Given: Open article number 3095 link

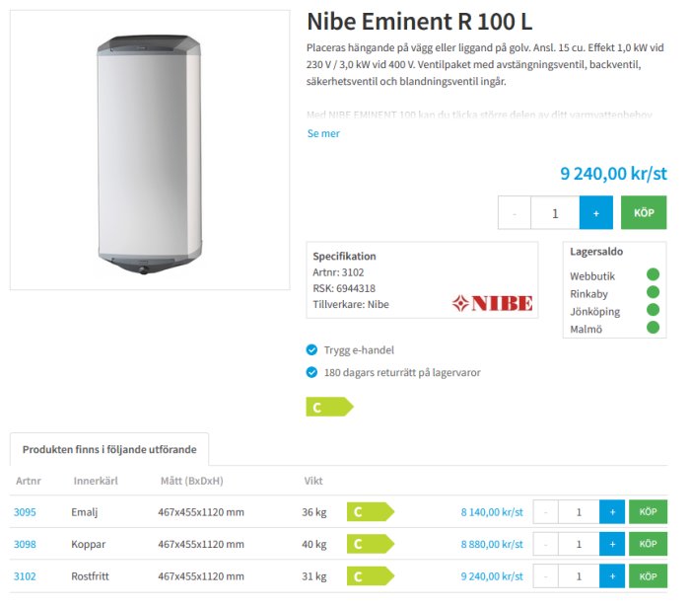Looking at the screenshot, I should coord(25,512).
